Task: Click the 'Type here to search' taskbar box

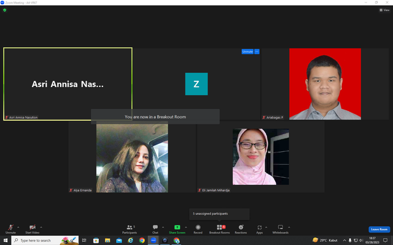Action: pos(45,240)
